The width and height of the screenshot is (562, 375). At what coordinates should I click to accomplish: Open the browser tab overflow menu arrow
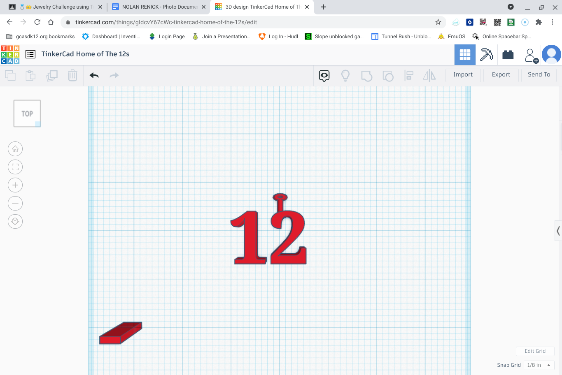[x=511, y=7]
